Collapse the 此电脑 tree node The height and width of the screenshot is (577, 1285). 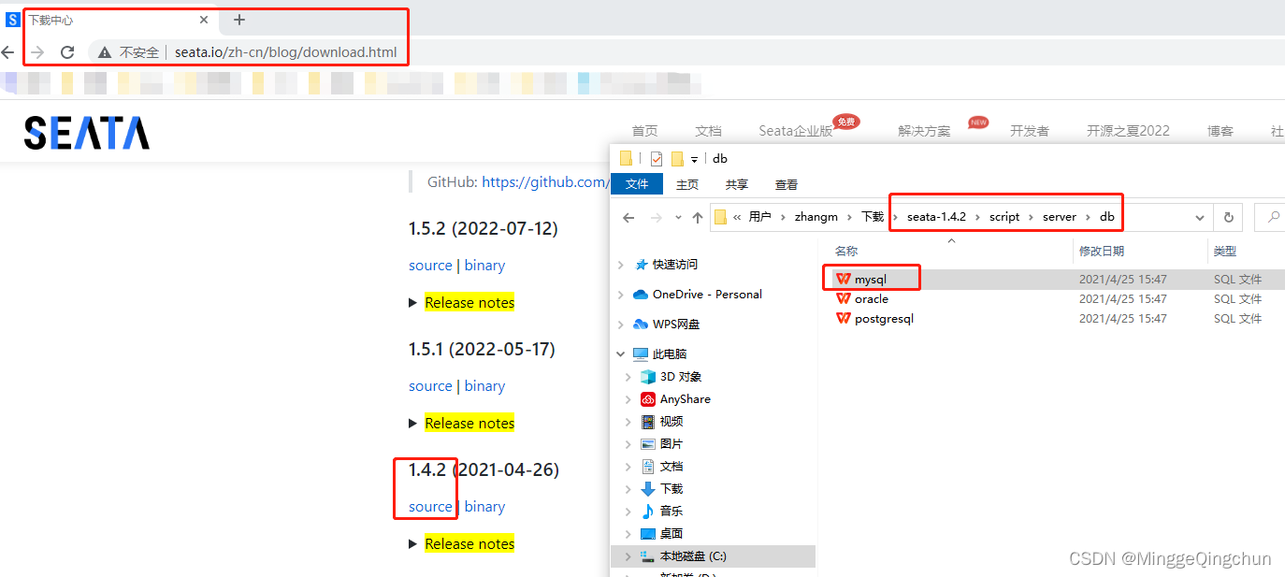pyautogui.click(x=621, y=354)
